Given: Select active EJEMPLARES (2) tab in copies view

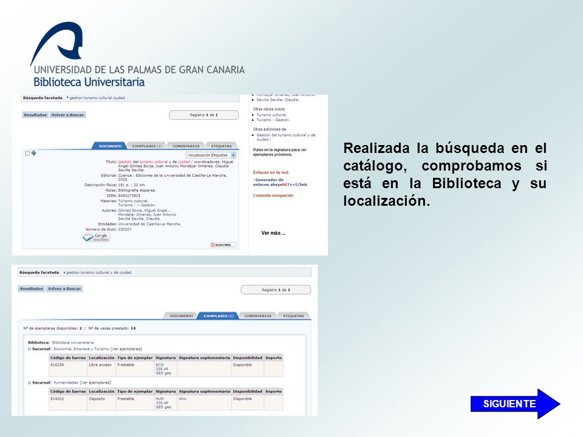Looking at the screenshot, I should [x=219, y=316].
